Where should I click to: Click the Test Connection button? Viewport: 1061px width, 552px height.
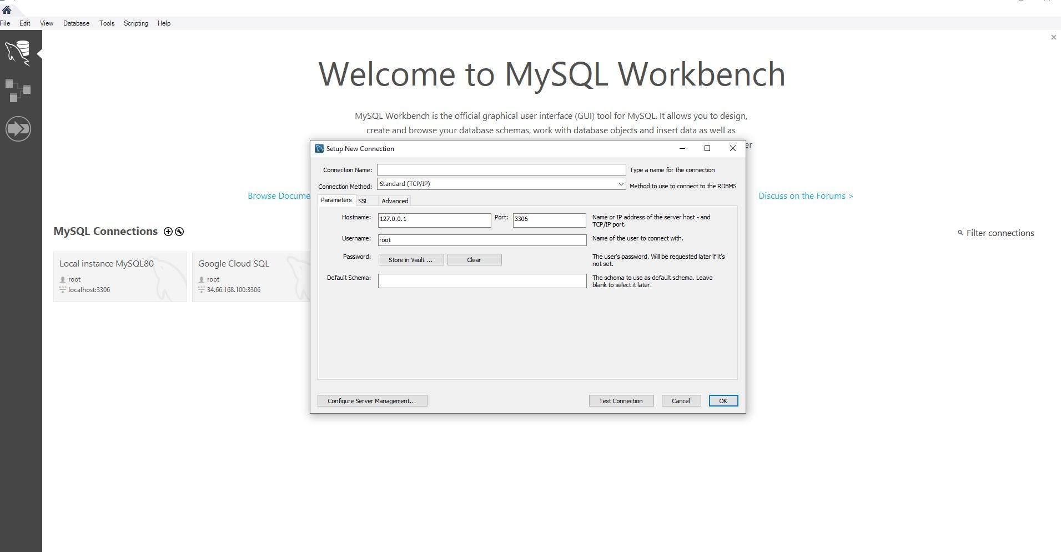click(x=621, y=400)
